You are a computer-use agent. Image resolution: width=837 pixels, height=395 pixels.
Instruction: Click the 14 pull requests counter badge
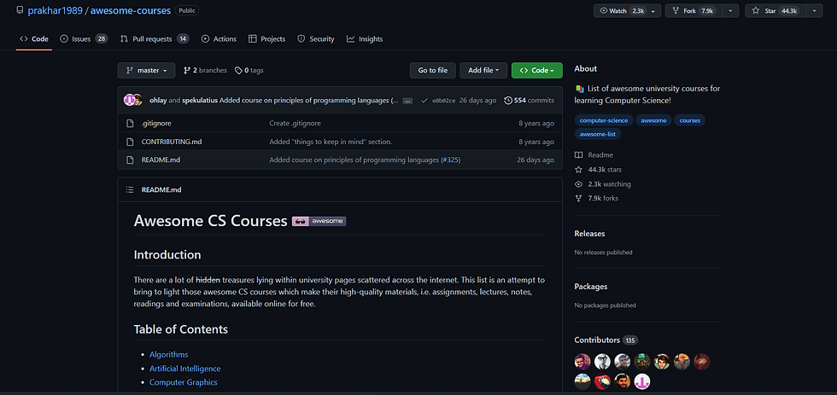[x=183, y=39]
